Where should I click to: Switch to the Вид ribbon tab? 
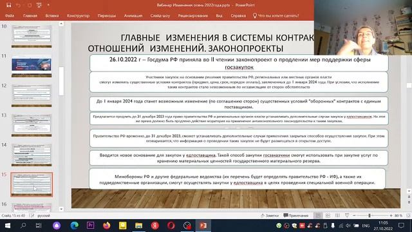coord(219,15)
